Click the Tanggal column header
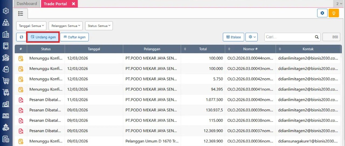Screen dimensions: 345x146 [94, 49]
